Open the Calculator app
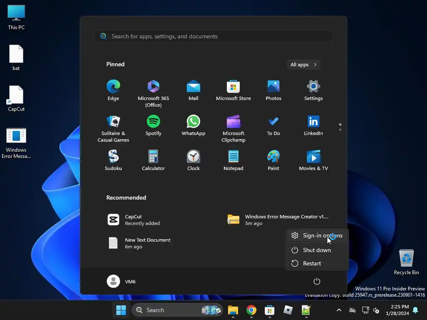The width and height of the screenshot is (427, 320). pos(153,160)
